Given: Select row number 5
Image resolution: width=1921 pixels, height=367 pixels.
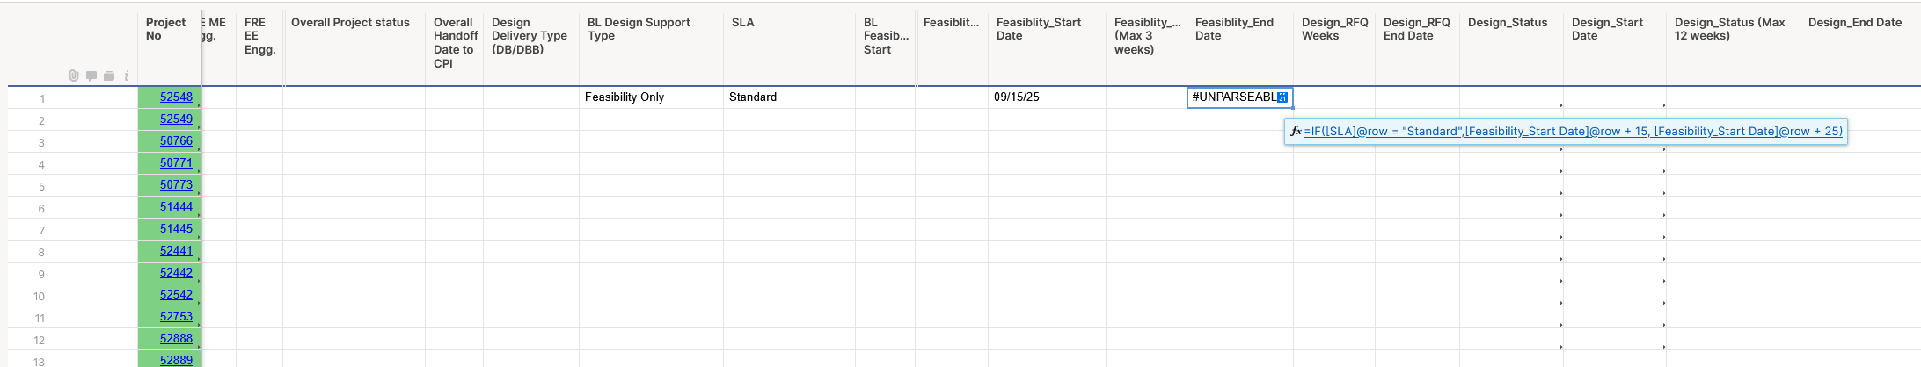Looking at the screenshot, I should click(40, 186).
